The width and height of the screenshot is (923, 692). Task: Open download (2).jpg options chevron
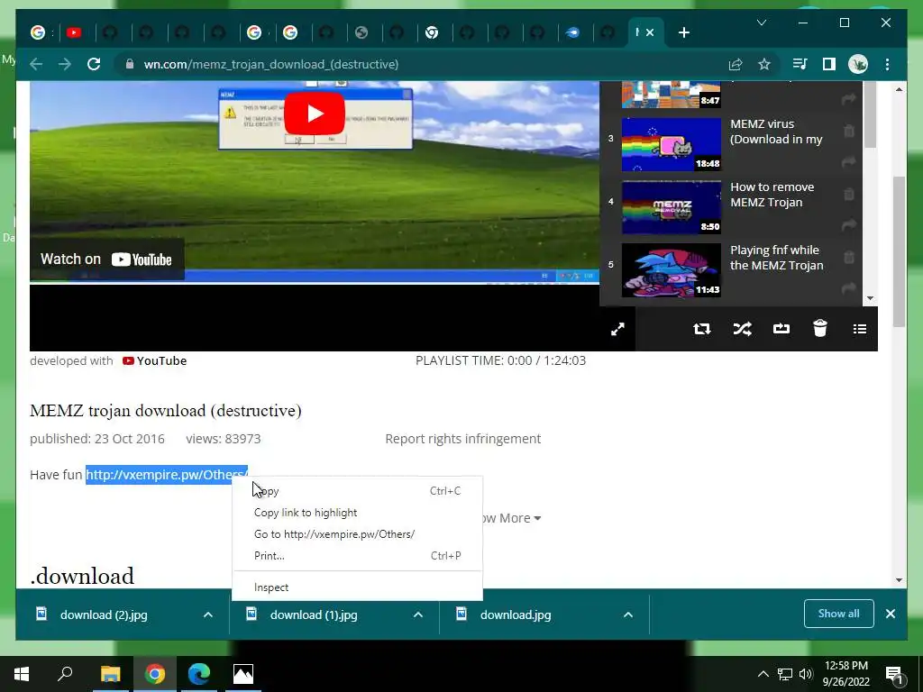pyautogui.click(x=208, y=615)
